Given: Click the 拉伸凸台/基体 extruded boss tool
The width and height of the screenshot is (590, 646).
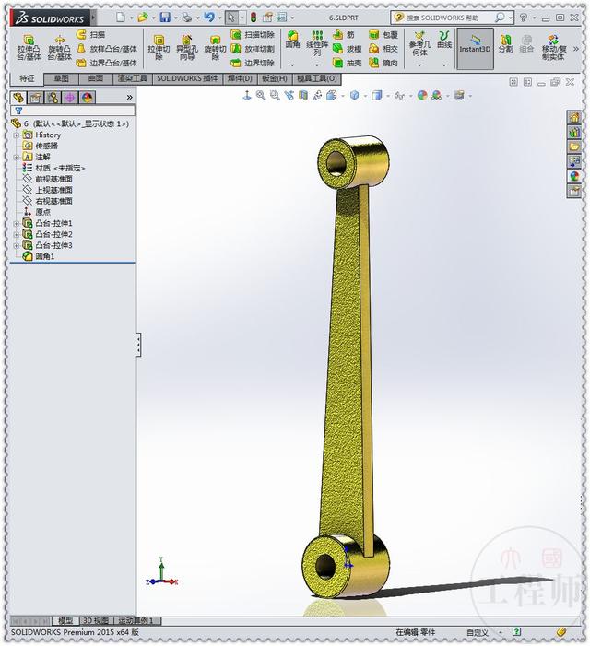Looking at the screenshot, I should pyautogui.click(x=29, y=48).
